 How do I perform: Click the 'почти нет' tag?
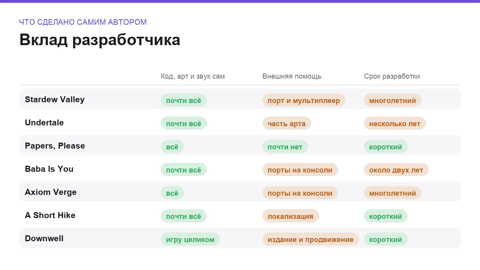point(285,147)
